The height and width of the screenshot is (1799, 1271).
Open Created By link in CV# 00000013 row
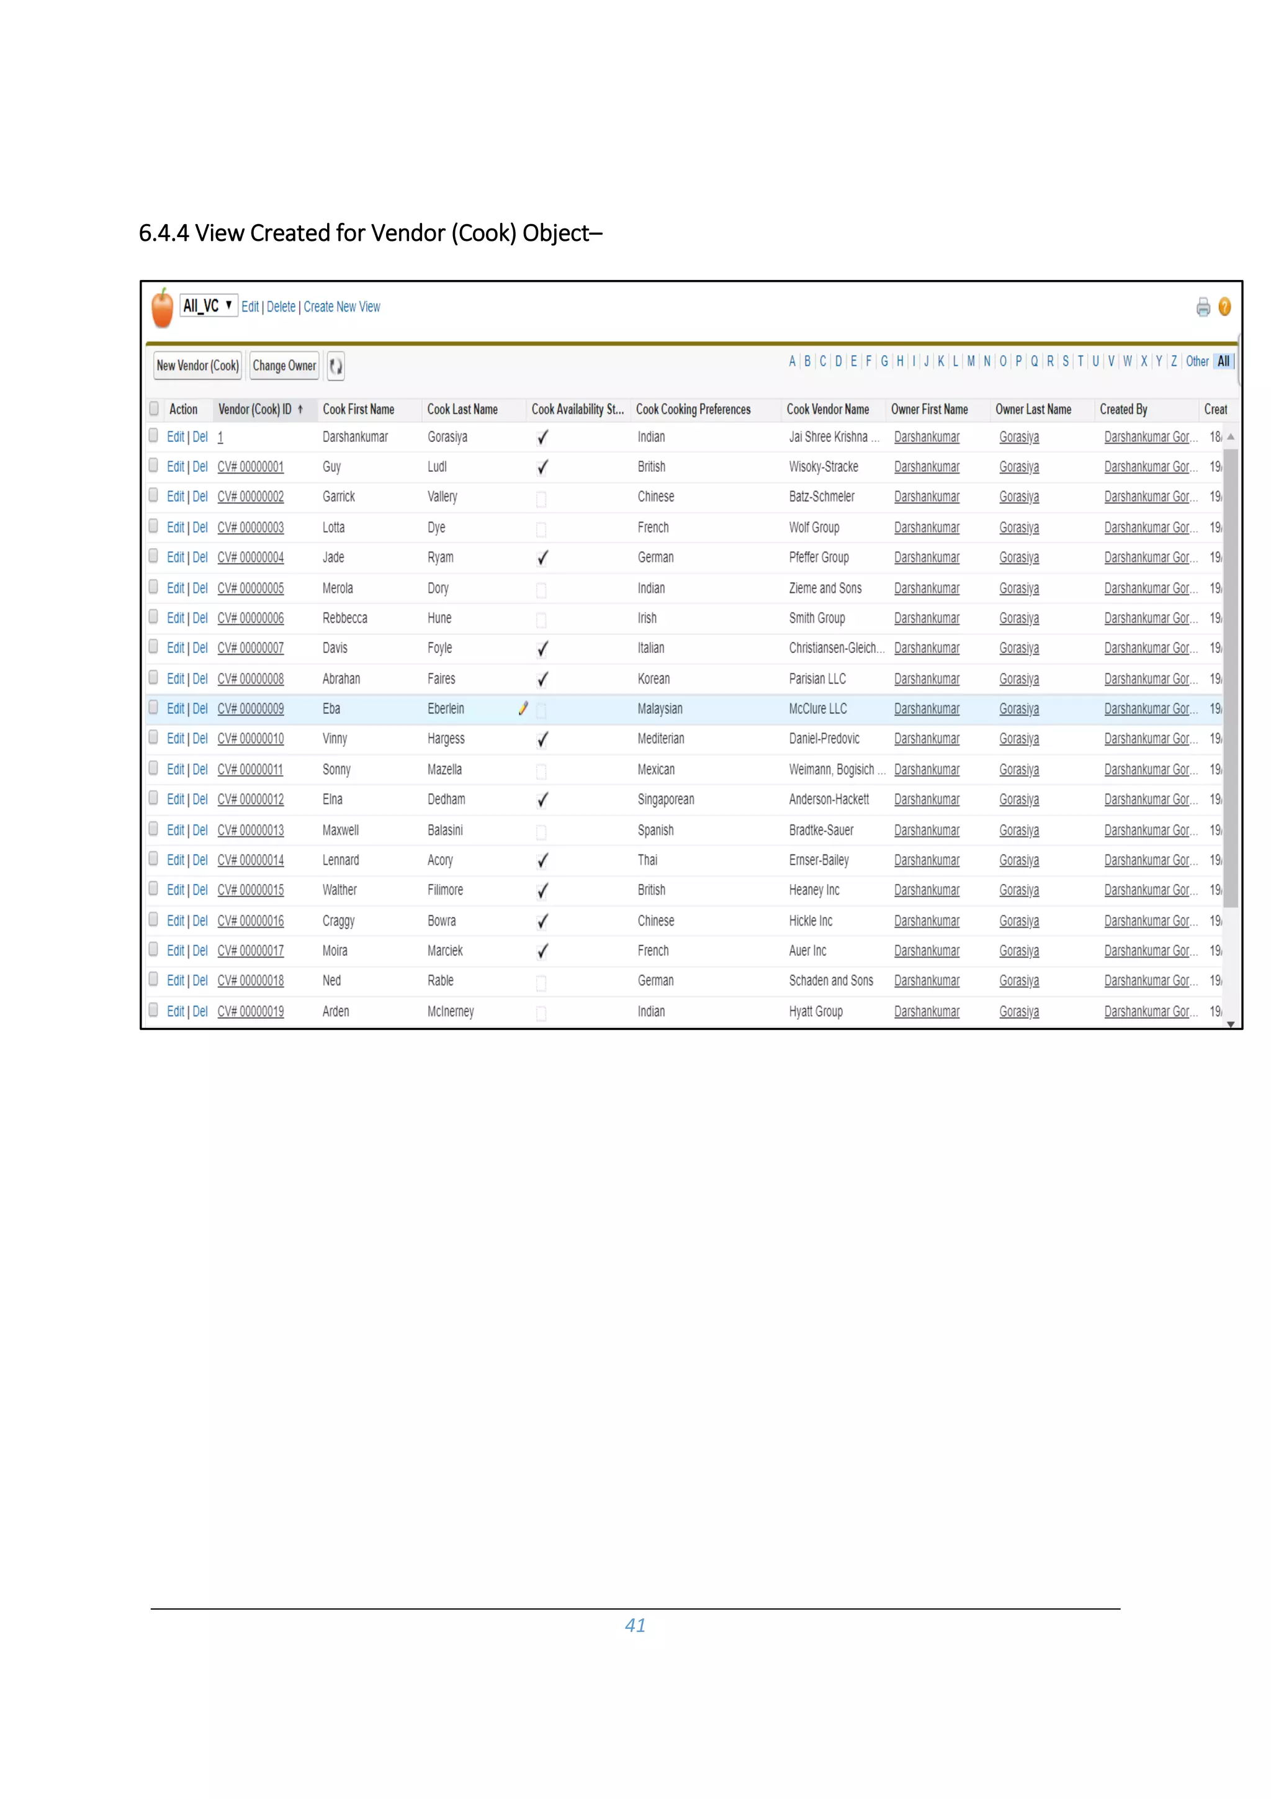pos(1151,831)
